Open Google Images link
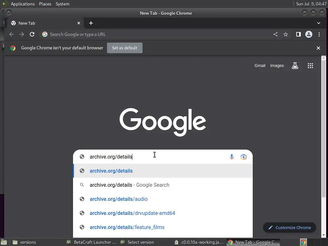 [277, 66]
